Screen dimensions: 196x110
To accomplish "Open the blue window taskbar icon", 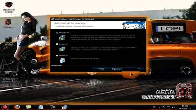I will click(40, 107).
